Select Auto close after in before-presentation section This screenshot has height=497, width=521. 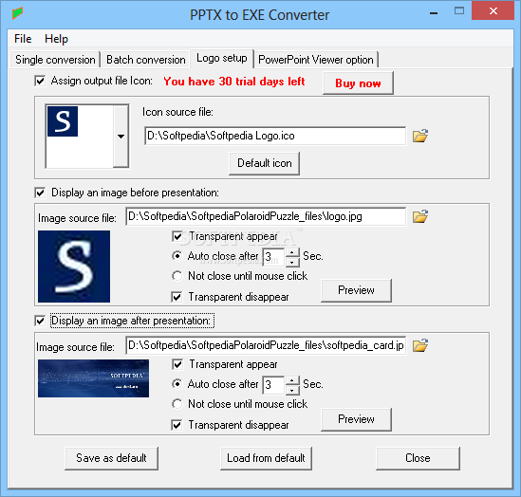click(177, 256)
